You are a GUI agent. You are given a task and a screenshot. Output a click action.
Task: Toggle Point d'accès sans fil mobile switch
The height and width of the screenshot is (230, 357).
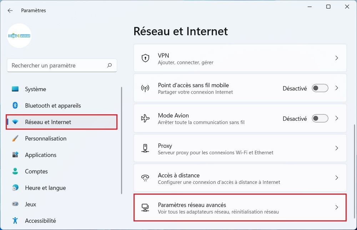coord(320,88)
